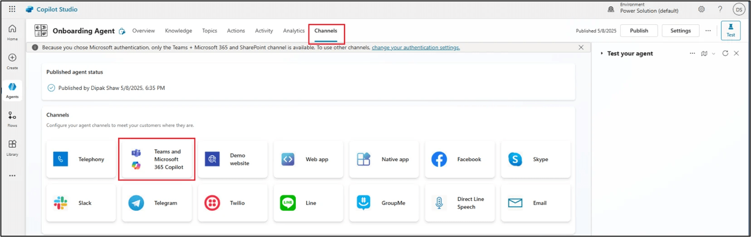Click the Copilot Studio logo icon
This screenshot has height=237, width=751.
(29, 9)
